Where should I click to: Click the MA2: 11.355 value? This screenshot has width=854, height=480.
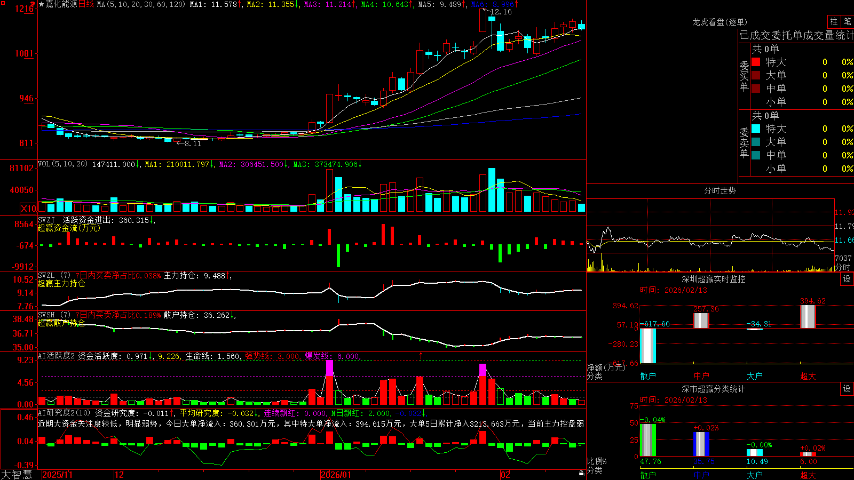tap(270, 4)
